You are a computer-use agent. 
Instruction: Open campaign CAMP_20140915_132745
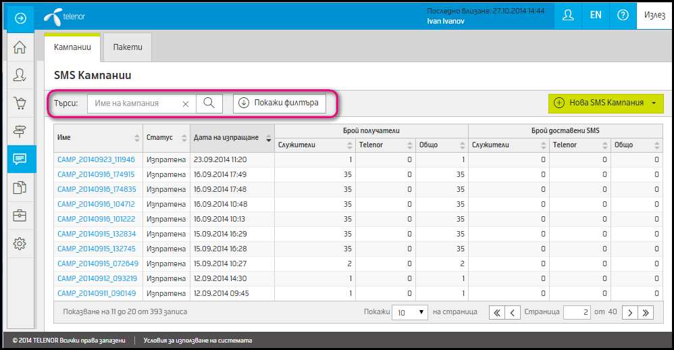97,249
